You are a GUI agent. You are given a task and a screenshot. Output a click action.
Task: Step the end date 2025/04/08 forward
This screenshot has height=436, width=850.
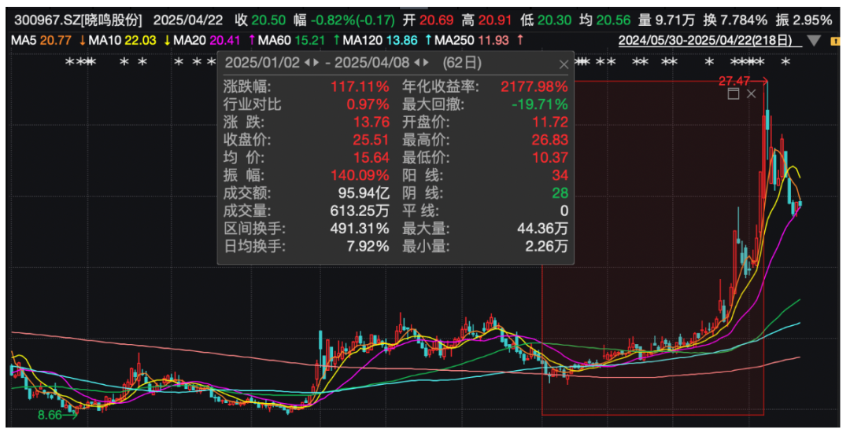pos(426,64)
